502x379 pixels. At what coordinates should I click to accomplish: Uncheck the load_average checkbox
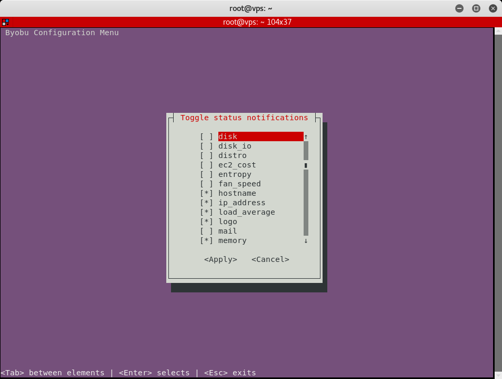(x=206, y=212)
